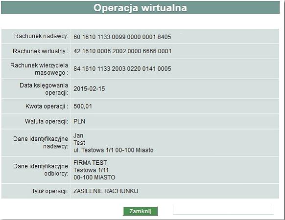Select the sender first name 'Jan'
The height and width of the screenshot is (220, 285).
pos(78,135)
